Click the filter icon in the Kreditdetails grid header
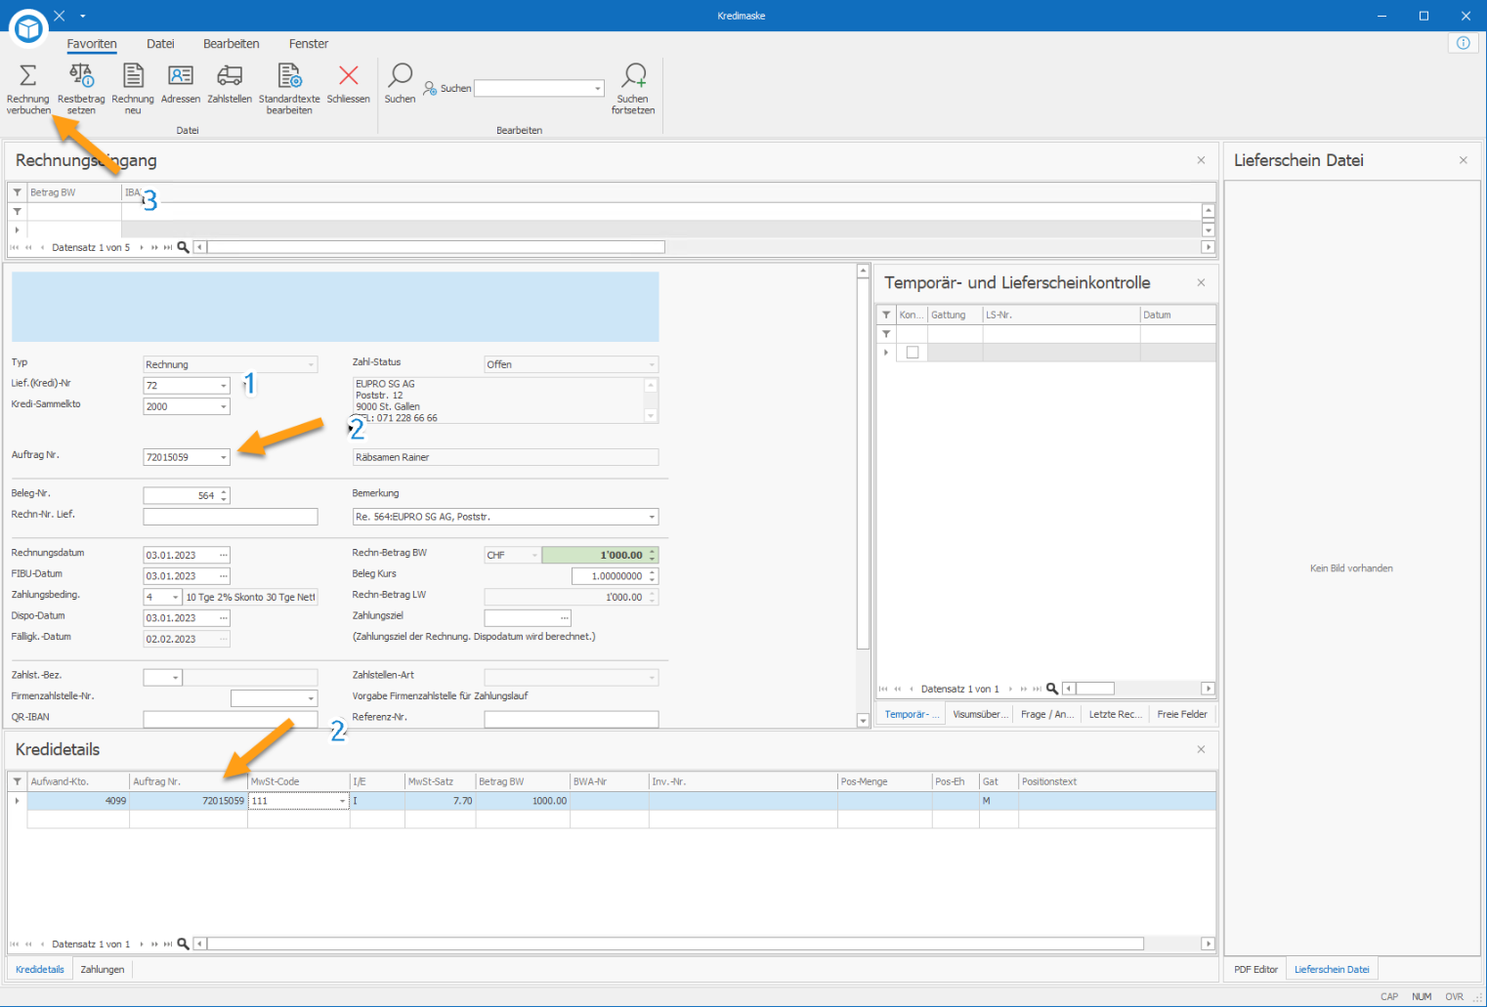 18,781
